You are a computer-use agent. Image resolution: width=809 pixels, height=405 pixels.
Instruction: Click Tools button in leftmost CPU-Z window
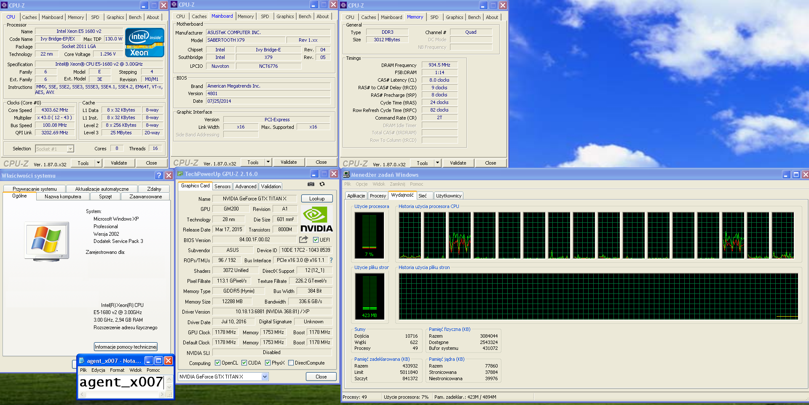point(83,163)
